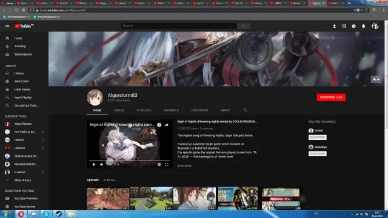The image size is (388, 218).
Task: Show next uploads with right arrow
Action: (302, 199)
